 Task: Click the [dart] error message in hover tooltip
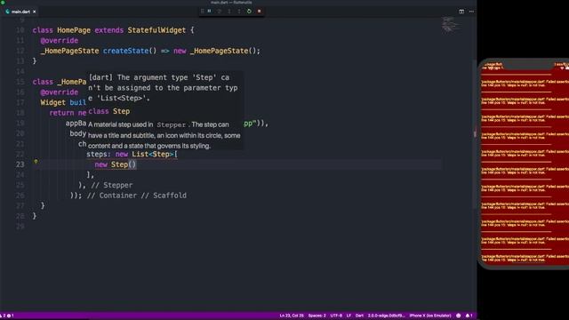pos(163,88)
